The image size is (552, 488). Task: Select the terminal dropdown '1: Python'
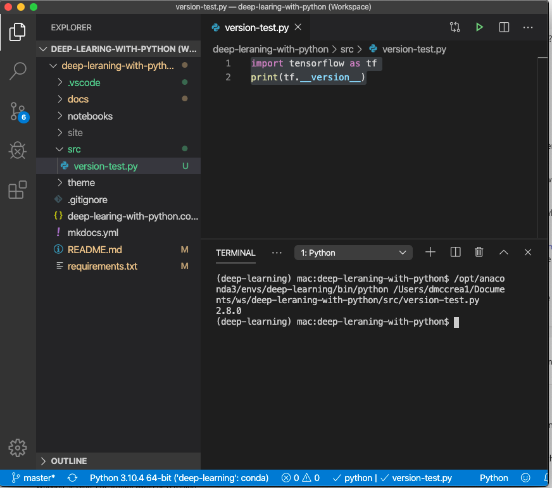click(x=353, y=253)
